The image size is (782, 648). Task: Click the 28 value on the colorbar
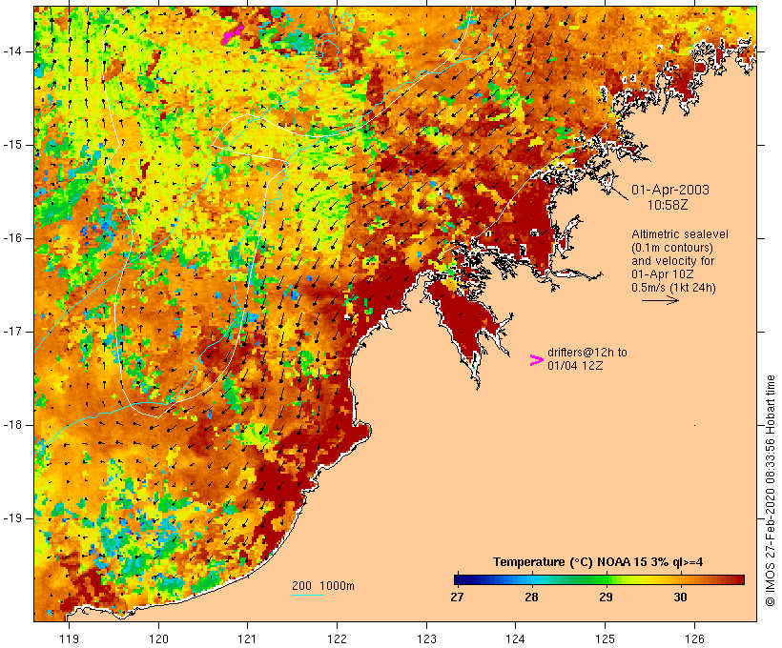(531, 597)
